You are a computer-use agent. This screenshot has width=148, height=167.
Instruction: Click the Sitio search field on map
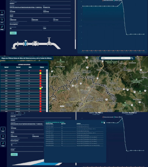(116, 58)
